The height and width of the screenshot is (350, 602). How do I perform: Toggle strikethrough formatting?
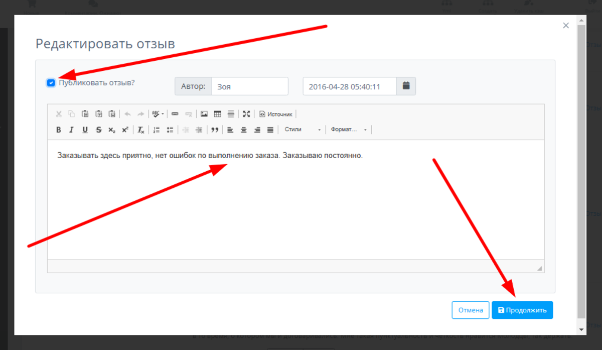[98, 130]
